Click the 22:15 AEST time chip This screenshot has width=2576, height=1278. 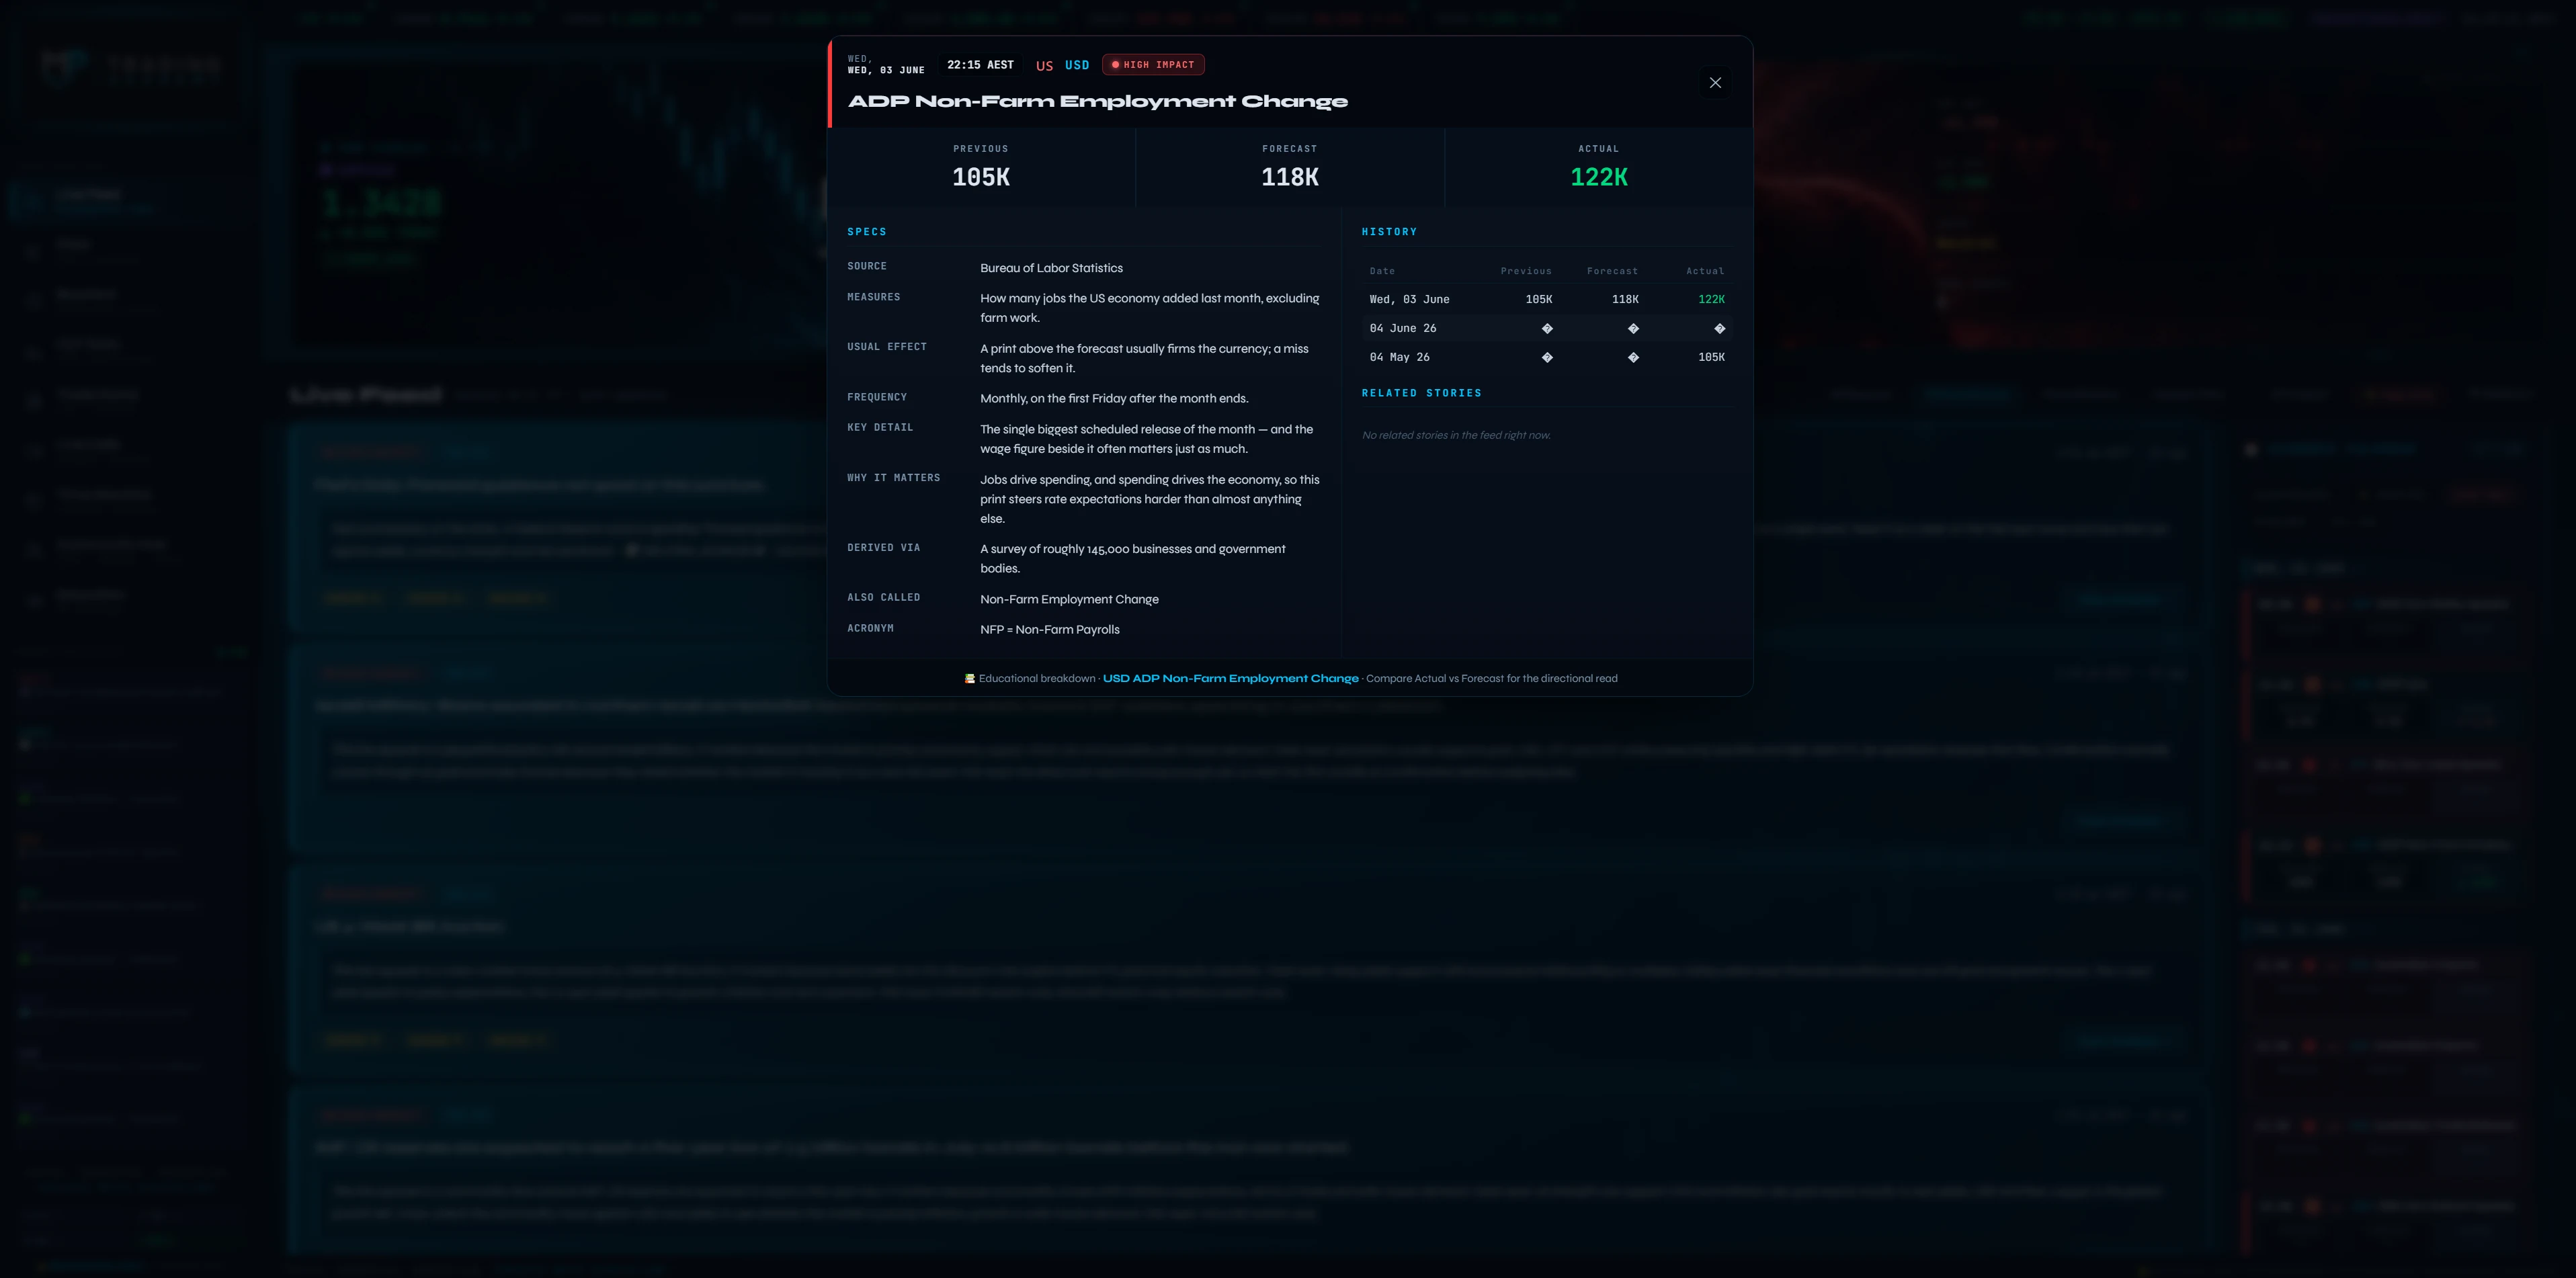coord(980,65)
